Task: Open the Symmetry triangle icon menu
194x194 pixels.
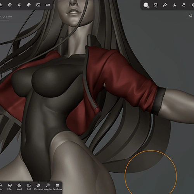Action: [174, 5]
